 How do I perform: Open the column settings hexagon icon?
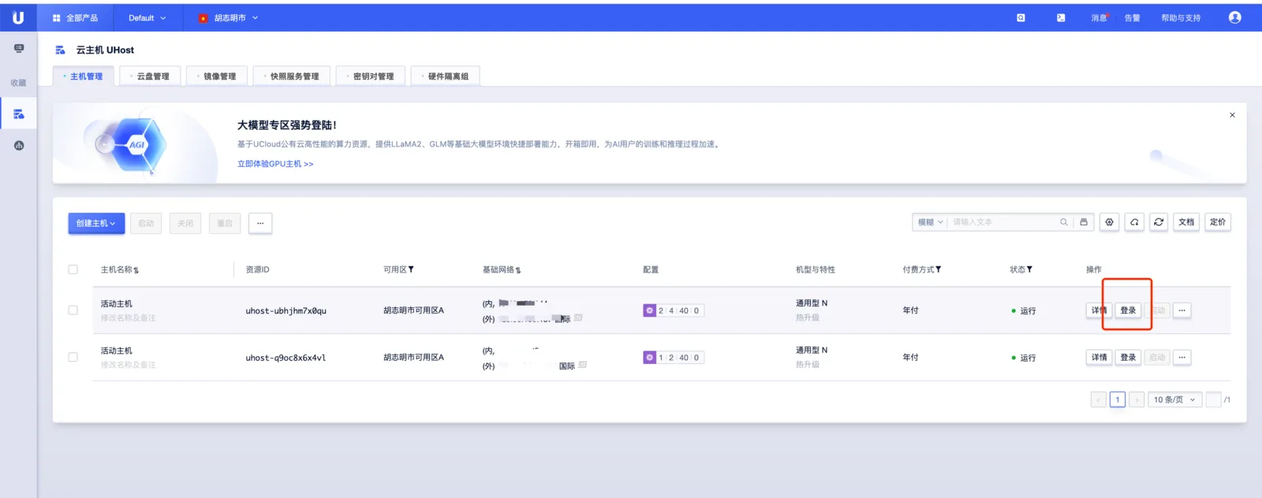coord(1110,222)
